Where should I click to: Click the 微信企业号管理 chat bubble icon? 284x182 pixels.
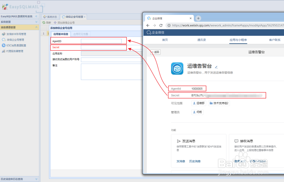point(4,40)
